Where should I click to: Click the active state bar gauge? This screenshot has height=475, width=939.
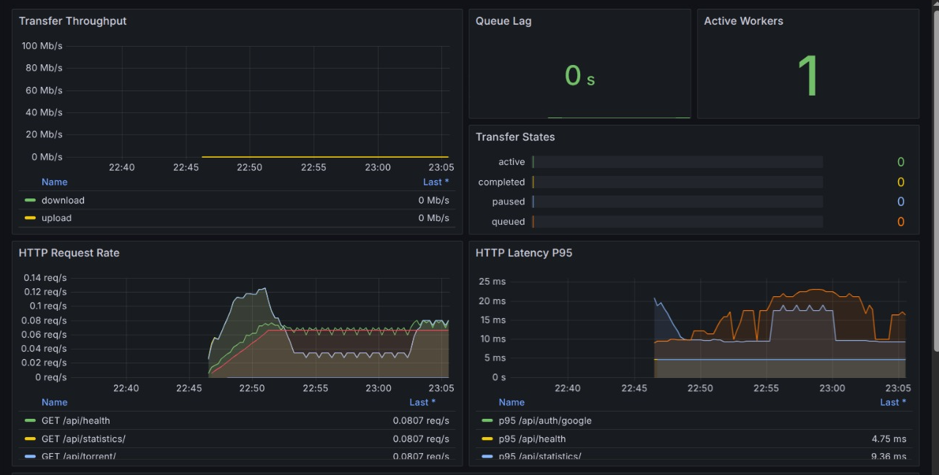(677, 162)
